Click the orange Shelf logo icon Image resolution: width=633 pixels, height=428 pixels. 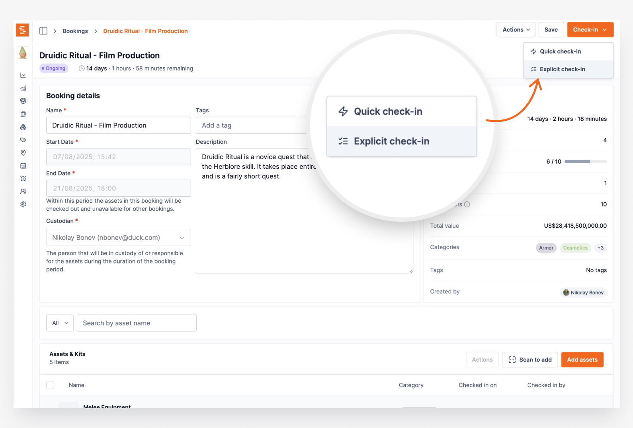pos(22,30)
